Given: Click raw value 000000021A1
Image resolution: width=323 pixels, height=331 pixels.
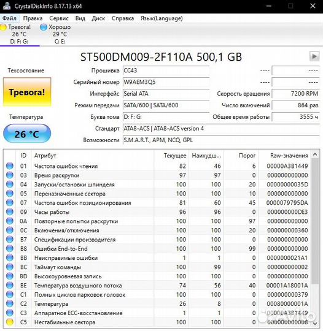Looking at the screenshot, I should [x=287, y=257].
